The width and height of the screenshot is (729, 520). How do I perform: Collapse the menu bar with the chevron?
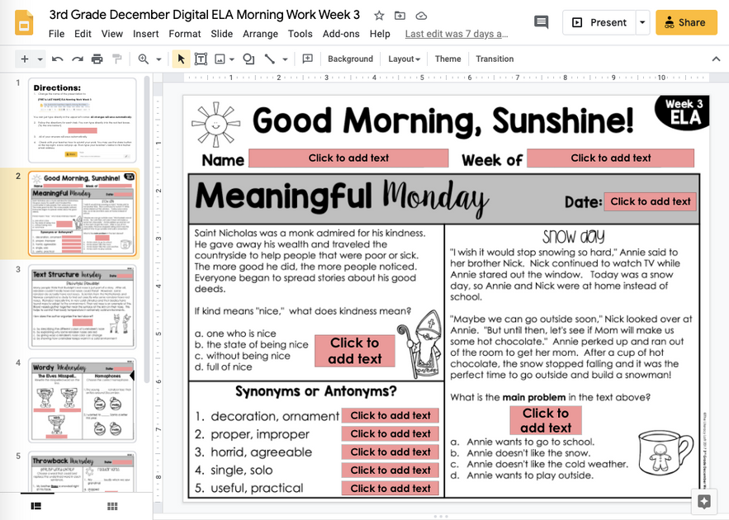(716, 59)
